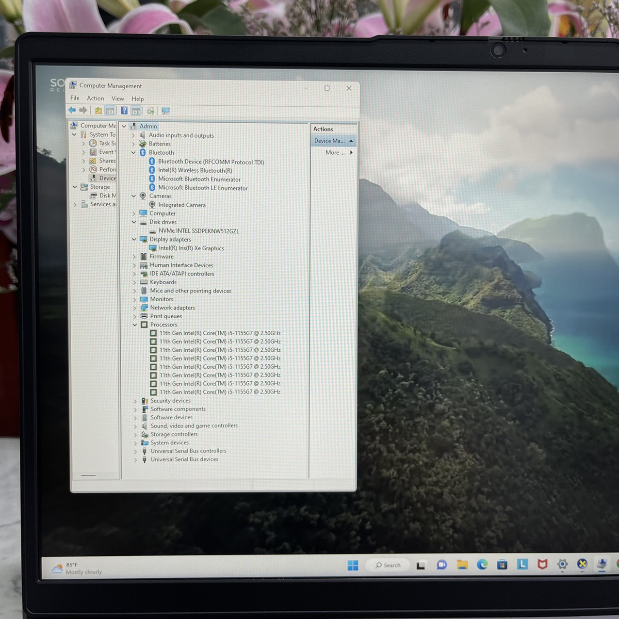619x619 pixels.
Task: Open the weather widget showing Mostly cloudy
Action: coord(77,569)
